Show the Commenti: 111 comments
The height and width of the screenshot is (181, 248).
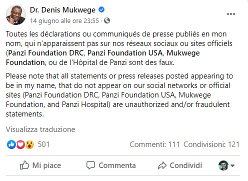(154, 144)
